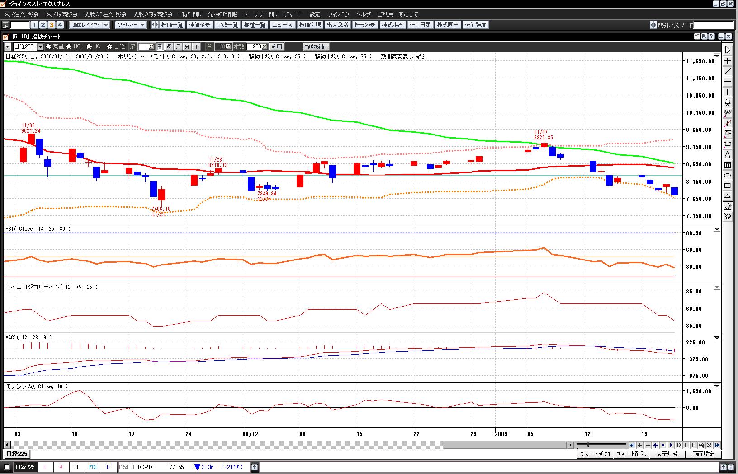Select the alert bell tool
This screenshot has height=474, width=738.
tap(727, 102)
